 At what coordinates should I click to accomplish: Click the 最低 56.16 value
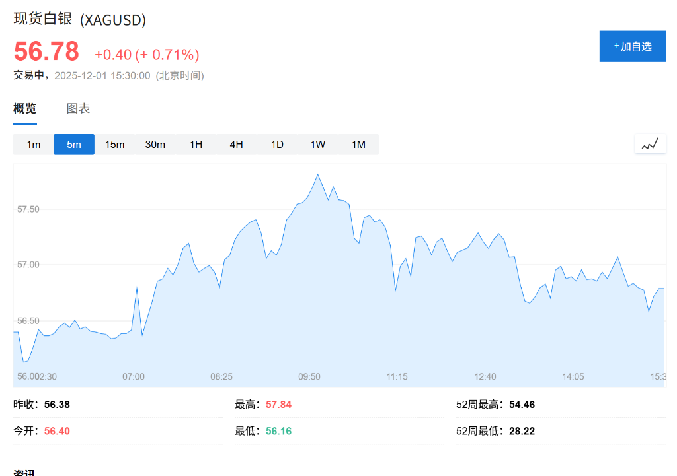click(x=278, y=431)
